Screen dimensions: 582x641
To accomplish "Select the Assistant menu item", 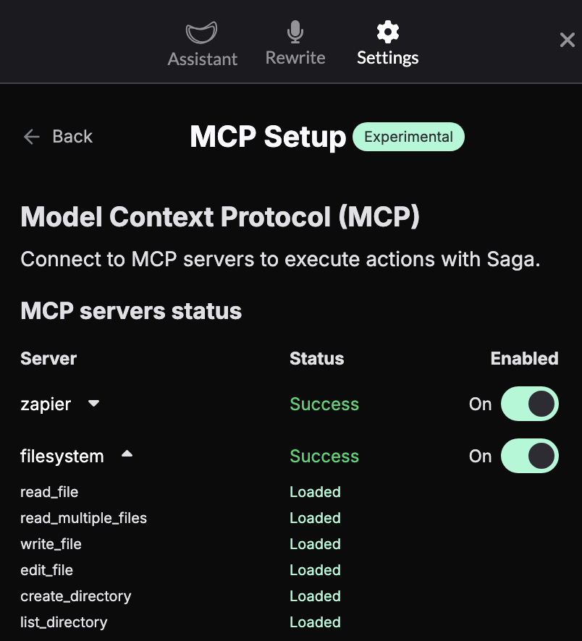I will (202, 59).
